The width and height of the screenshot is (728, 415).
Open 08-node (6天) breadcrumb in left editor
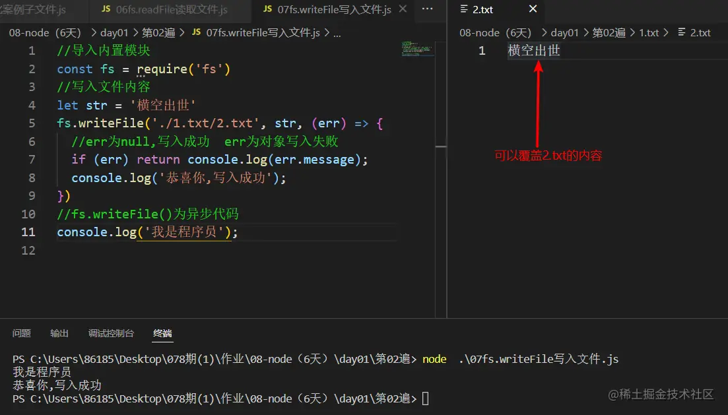point(45,32)
